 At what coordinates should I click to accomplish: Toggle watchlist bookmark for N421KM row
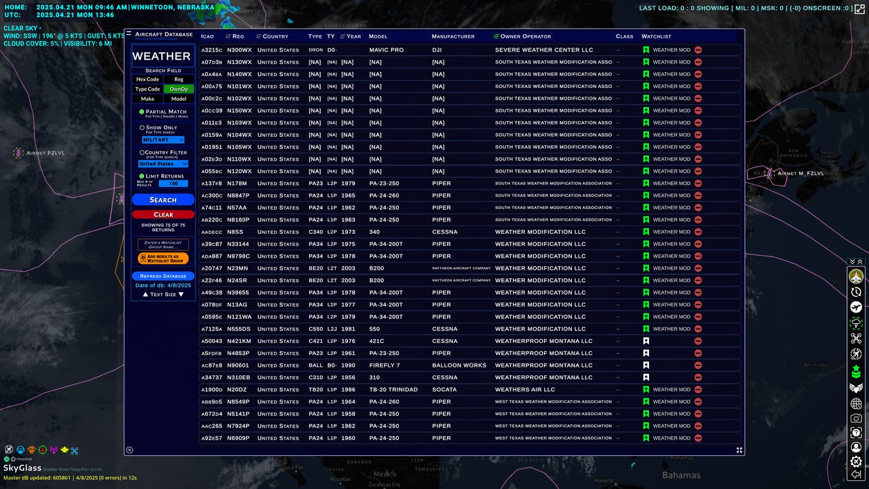tap(646, 341)
